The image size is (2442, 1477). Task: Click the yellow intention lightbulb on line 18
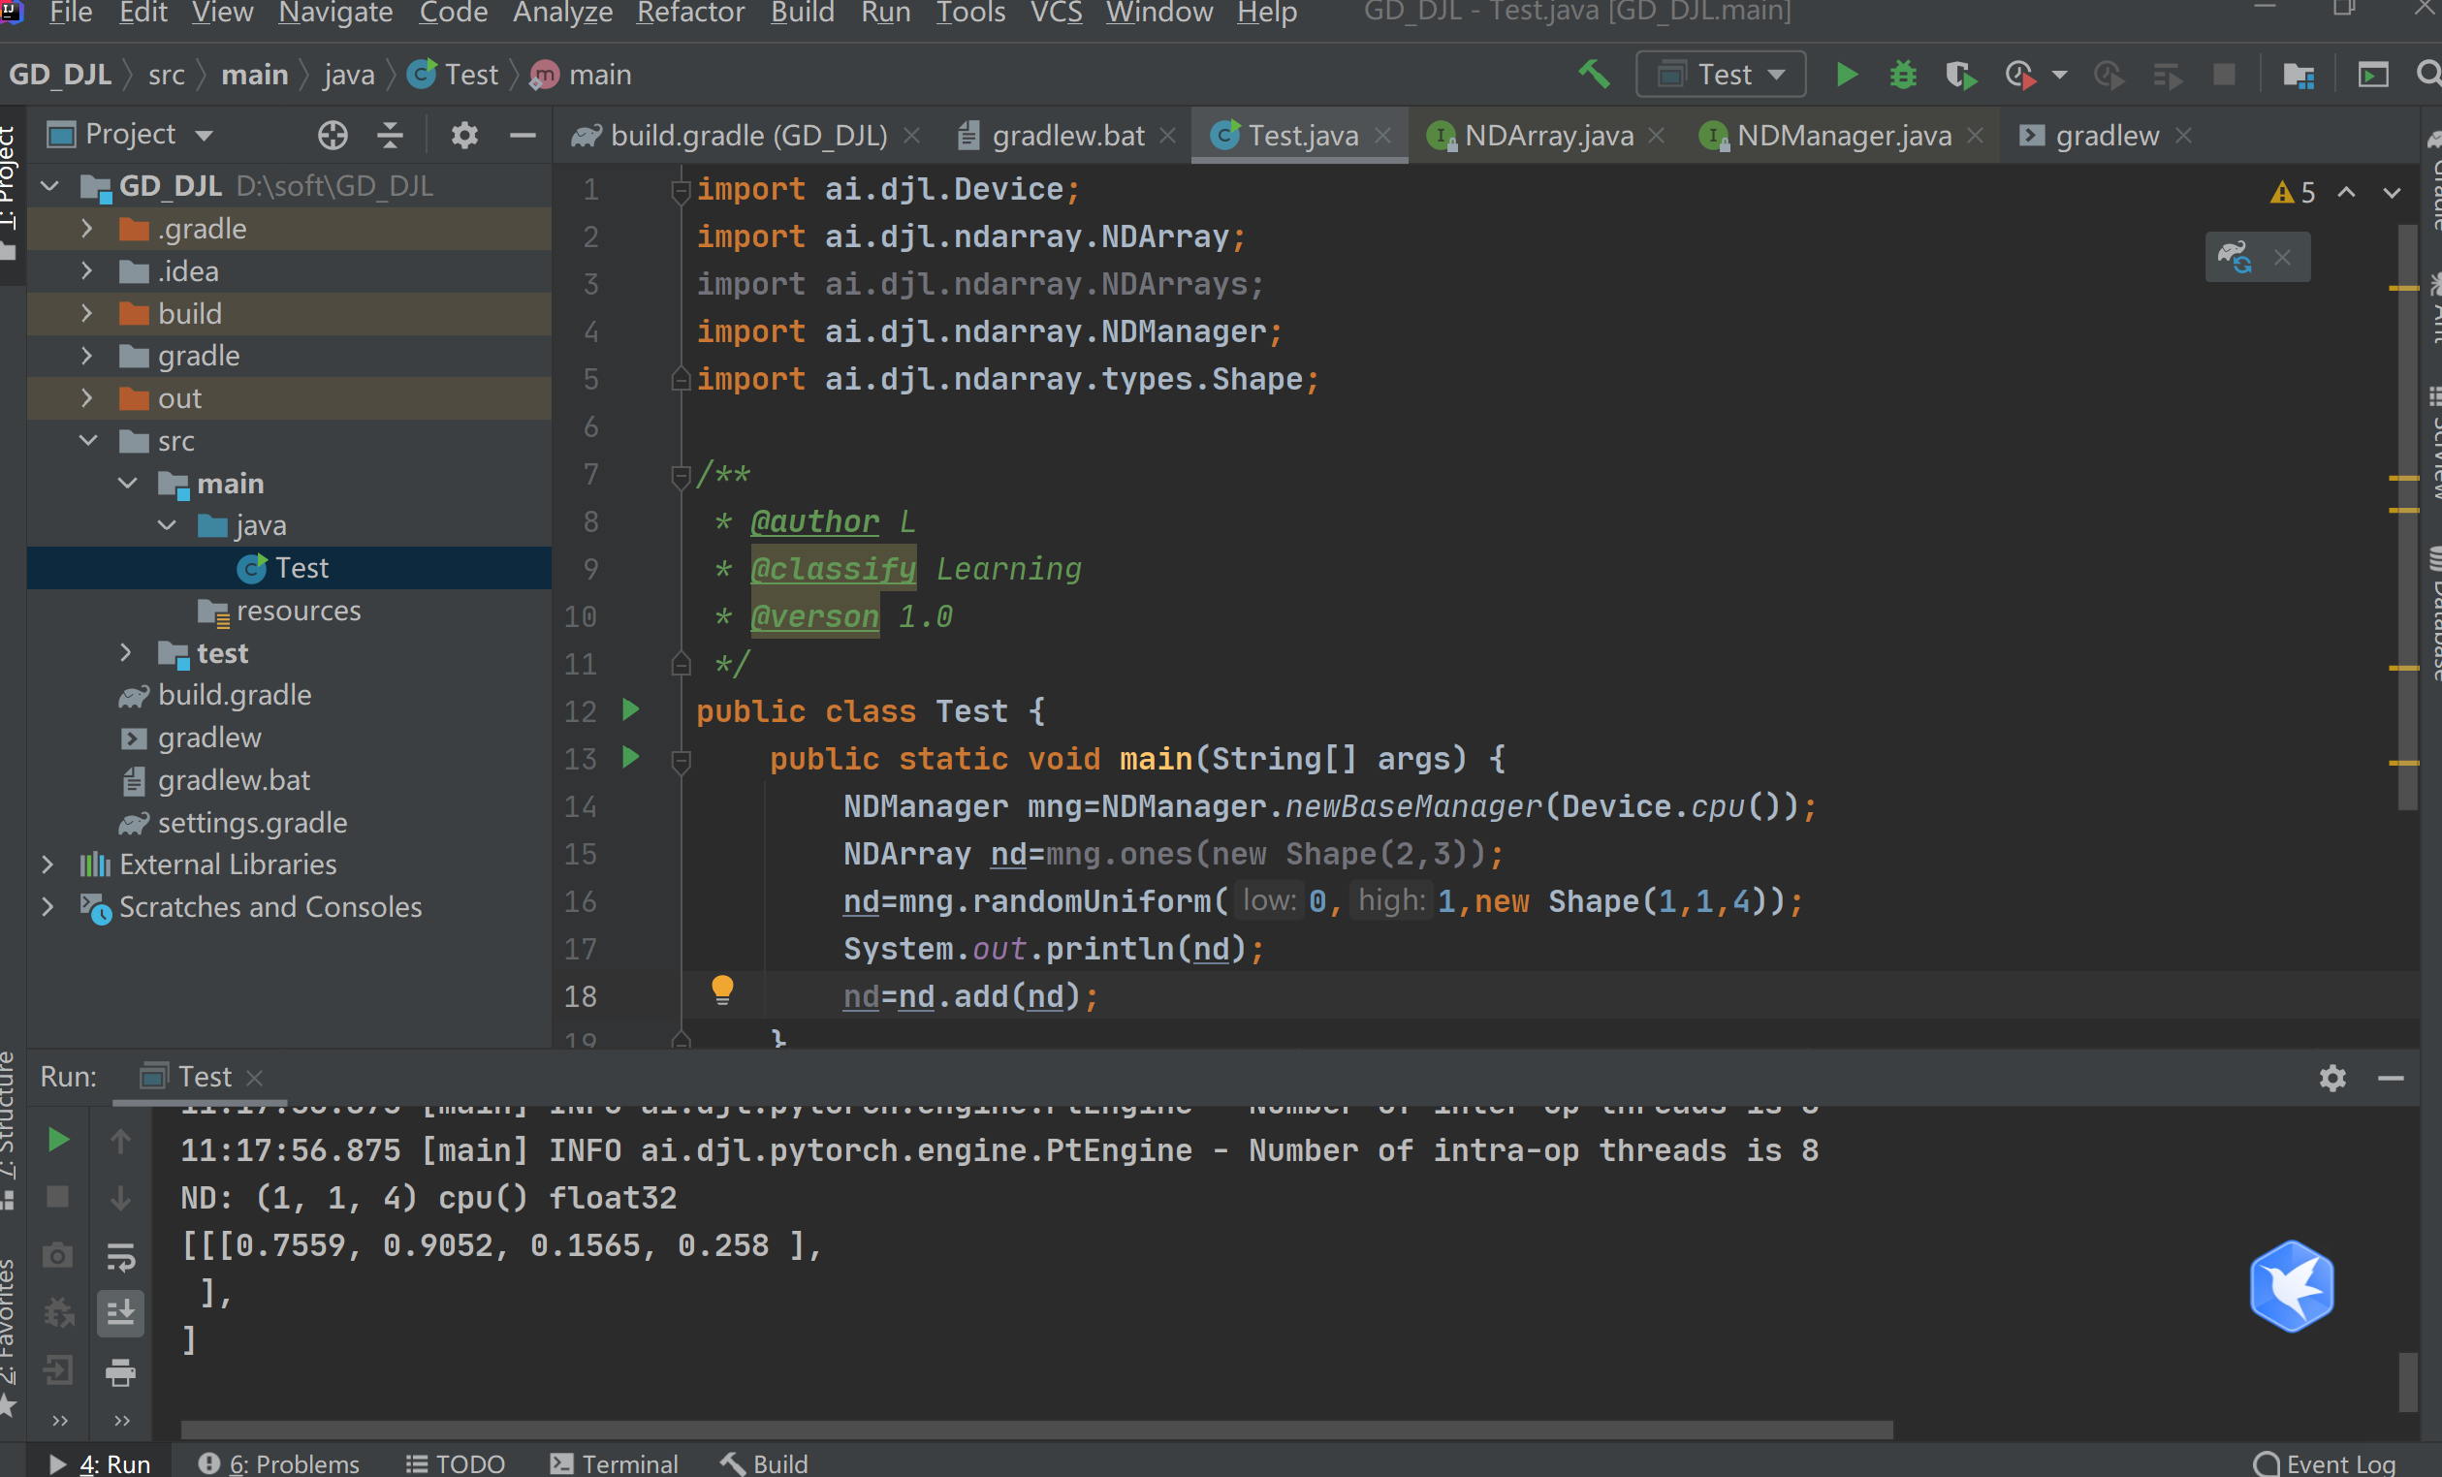[722, 989]
